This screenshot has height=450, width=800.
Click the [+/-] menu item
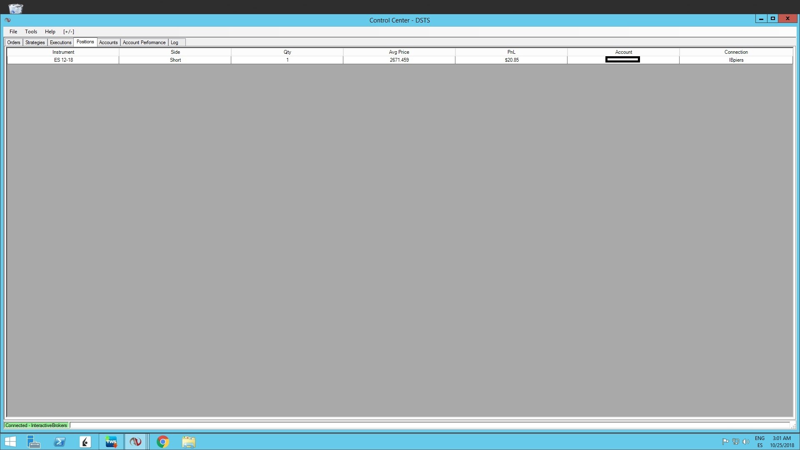pos(69,32)
